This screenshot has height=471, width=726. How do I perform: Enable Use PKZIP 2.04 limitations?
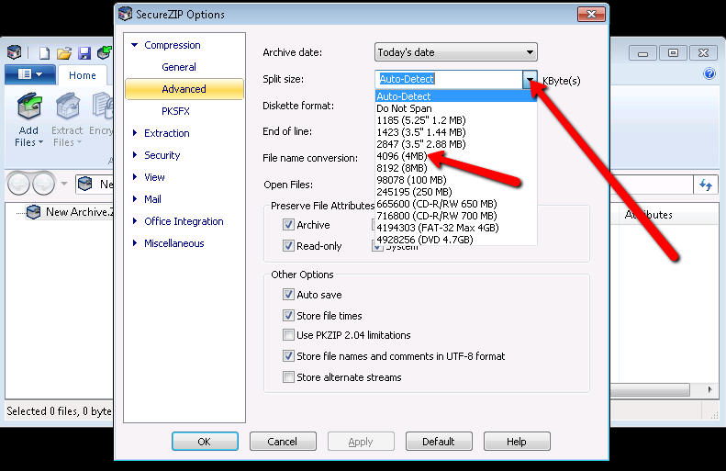pyautogui.click(x=289, y=335)
